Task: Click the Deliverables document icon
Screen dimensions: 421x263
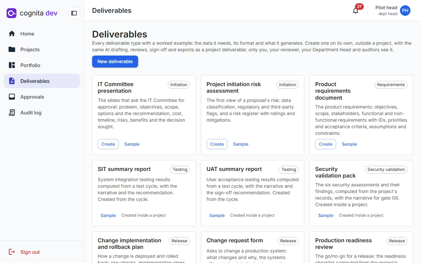Action: tap(12, 81)
